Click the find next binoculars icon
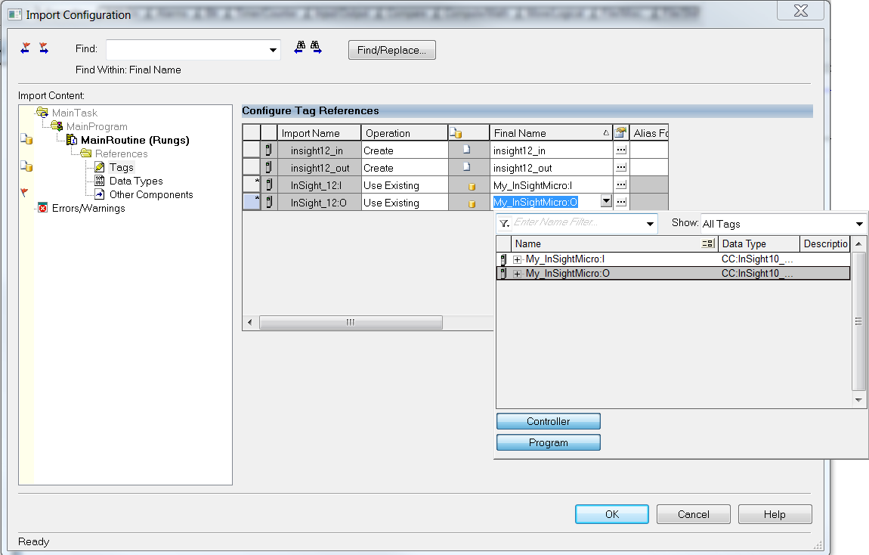The image size is (869, 555). pyautogui.click(x=316, y=48)
